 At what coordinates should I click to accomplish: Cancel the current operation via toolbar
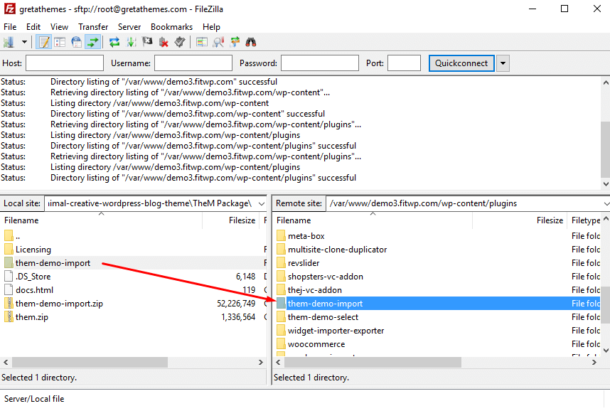click(x=147, y=42)
